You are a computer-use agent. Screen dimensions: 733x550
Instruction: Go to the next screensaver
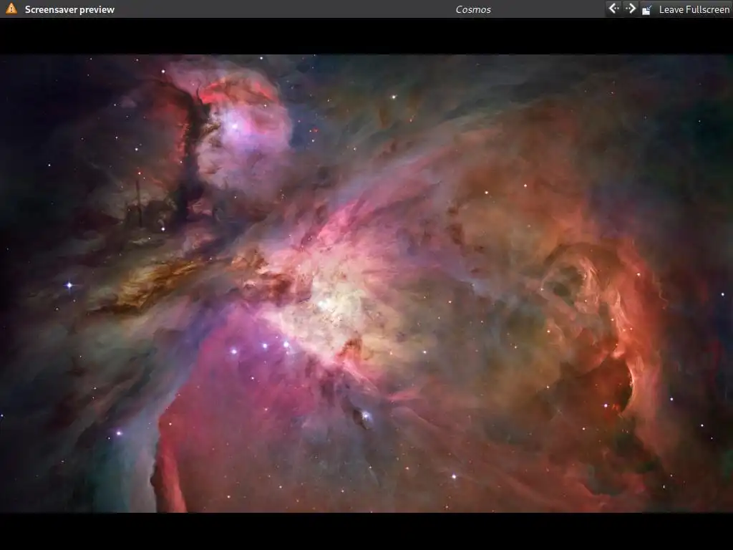[x=630, y=9]
